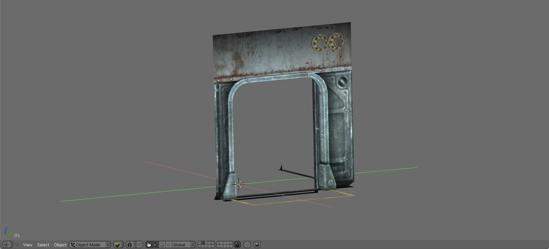Open the Object Mode dropdown

coord(90,245)
